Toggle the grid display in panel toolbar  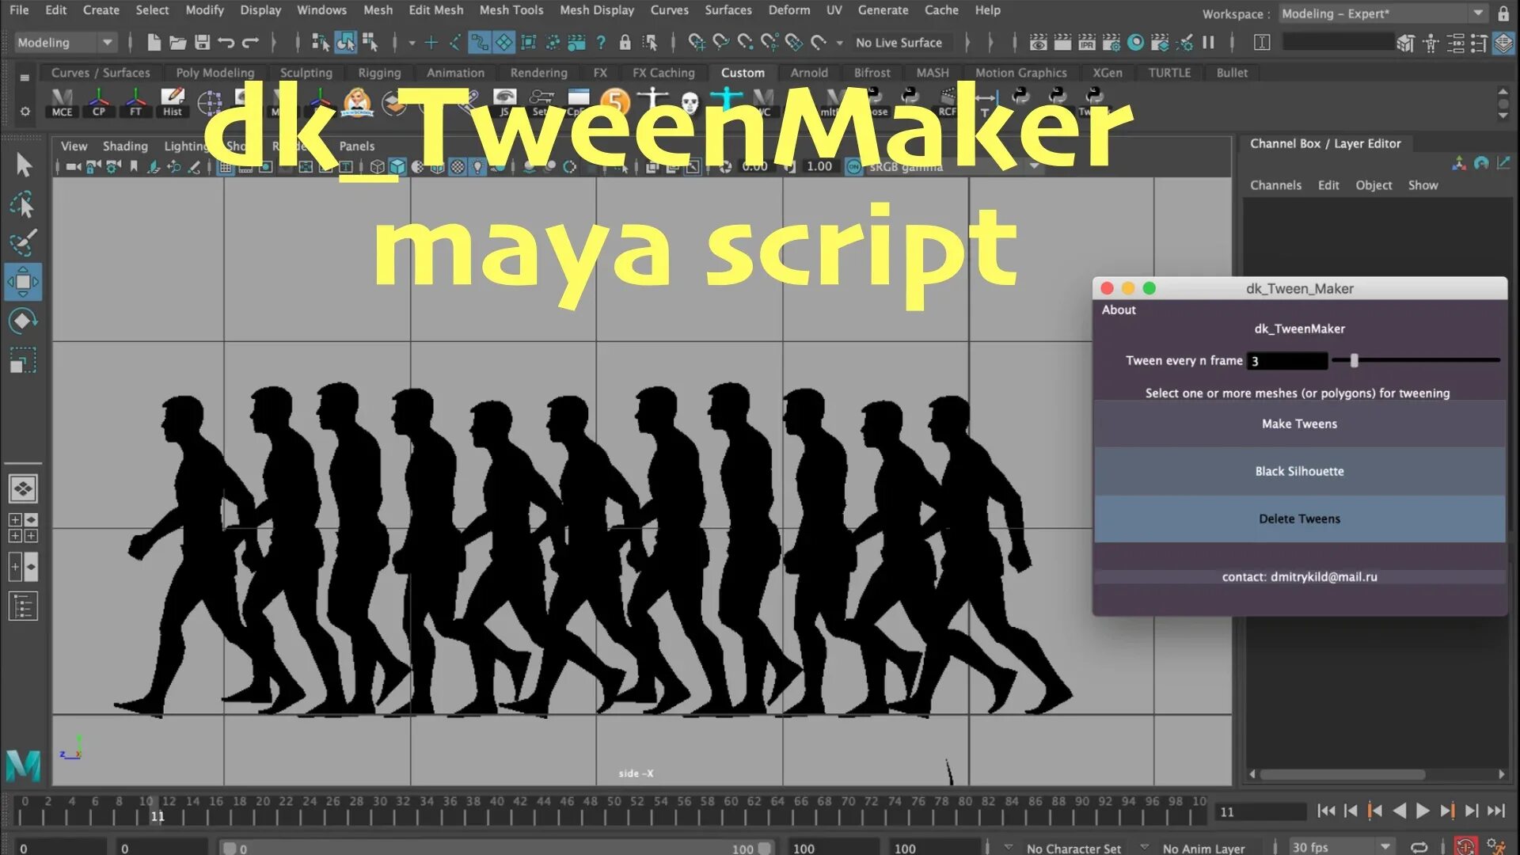(x=226, y=167)
